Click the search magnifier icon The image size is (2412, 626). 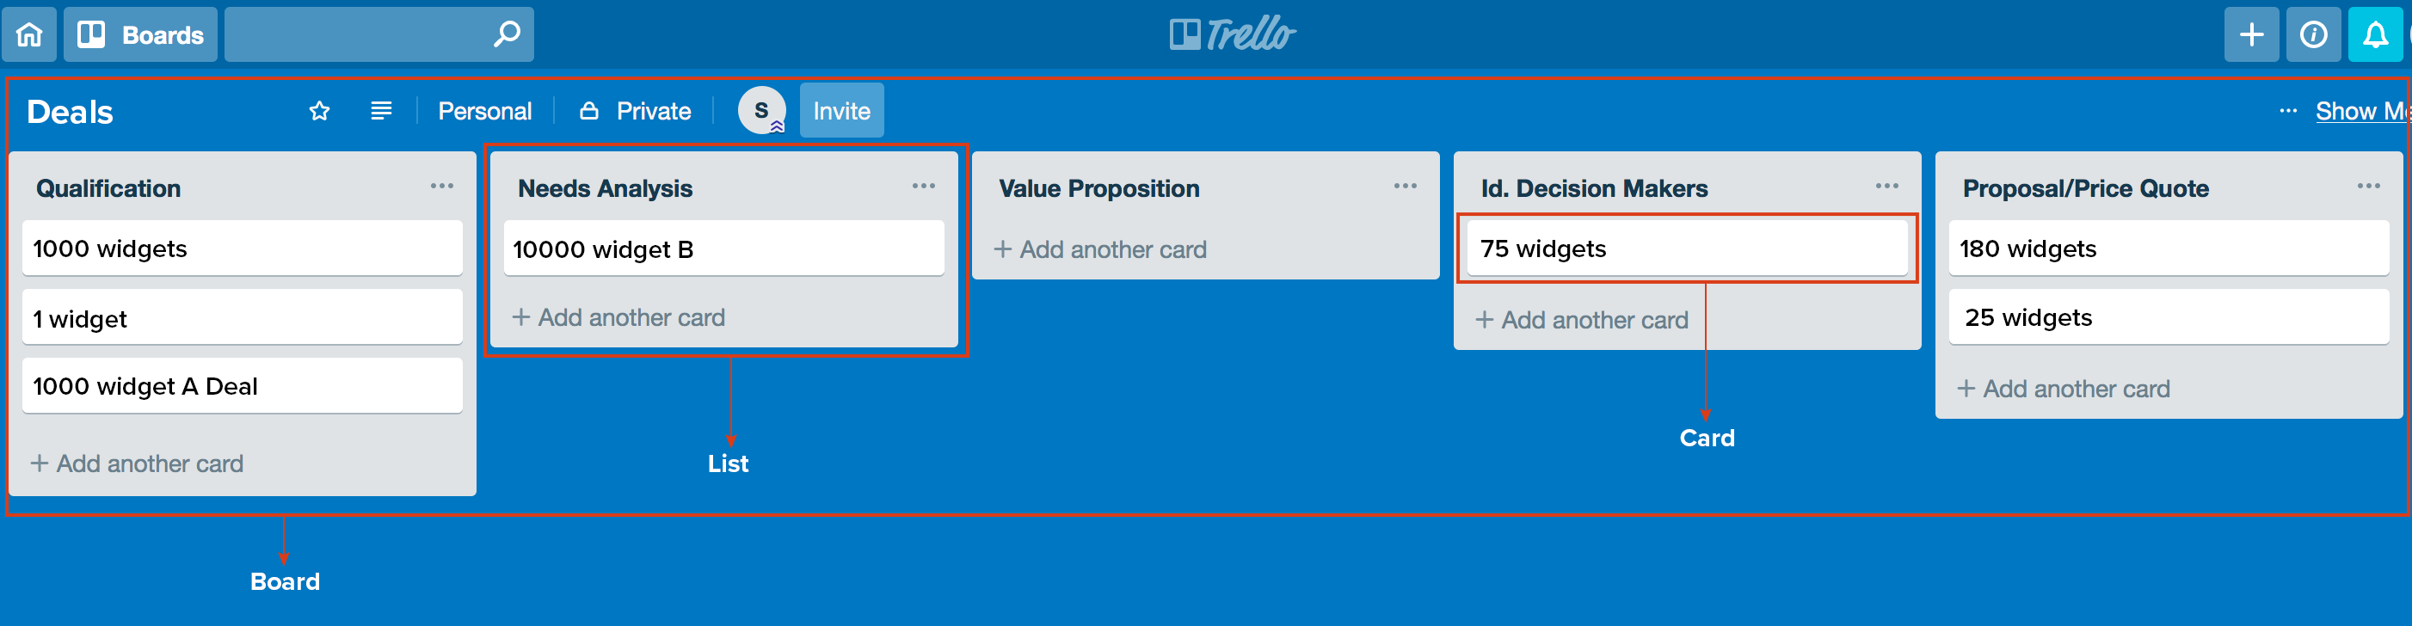(507, 34)
